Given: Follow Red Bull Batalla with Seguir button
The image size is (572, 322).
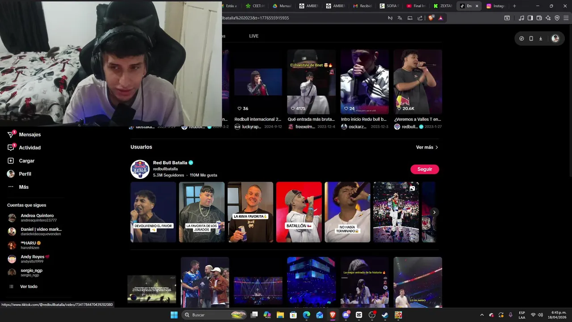Looking at the screenshot, I should (x=425, y=169).
